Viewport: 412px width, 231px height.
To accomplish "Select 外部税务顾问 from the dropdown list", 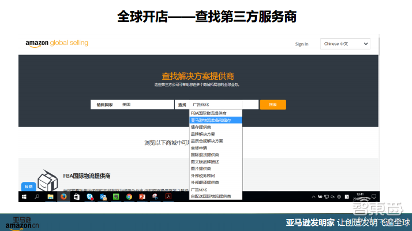I will click(x=203, y=176).
